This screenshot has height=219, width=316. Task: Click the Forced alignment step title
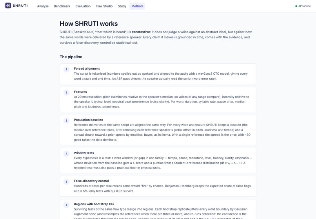click(87, 68)
